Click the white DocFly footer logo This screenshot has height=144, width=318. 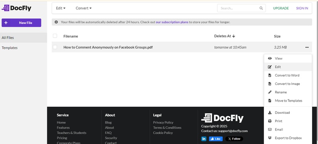coord(222,118)
